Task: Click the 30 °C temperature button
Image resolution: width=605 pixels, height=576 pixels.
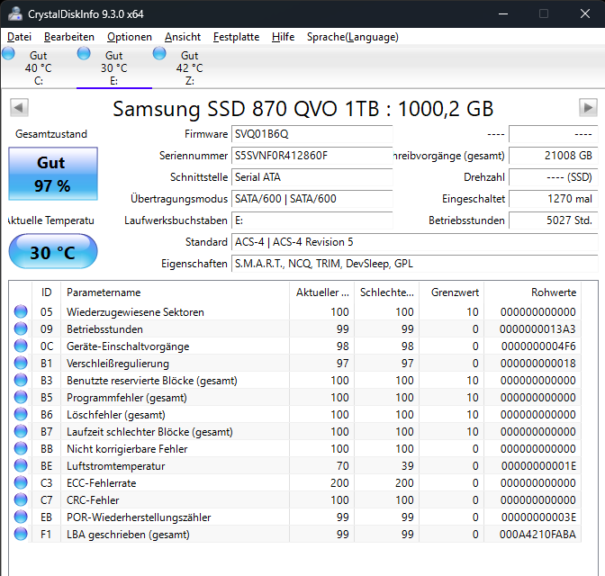Action: tap(53, 251)
